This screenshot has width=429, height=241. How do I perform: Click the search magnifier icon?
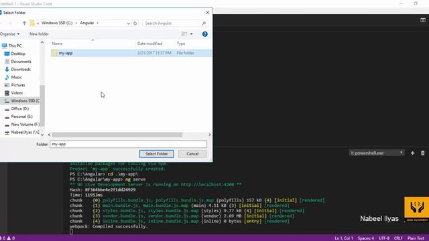tap(204, 23)
